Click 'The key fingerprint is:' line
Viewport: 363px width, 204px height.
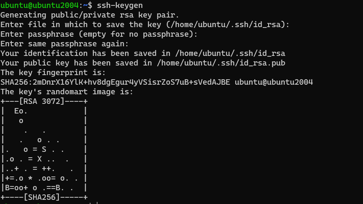pos(53,73)
